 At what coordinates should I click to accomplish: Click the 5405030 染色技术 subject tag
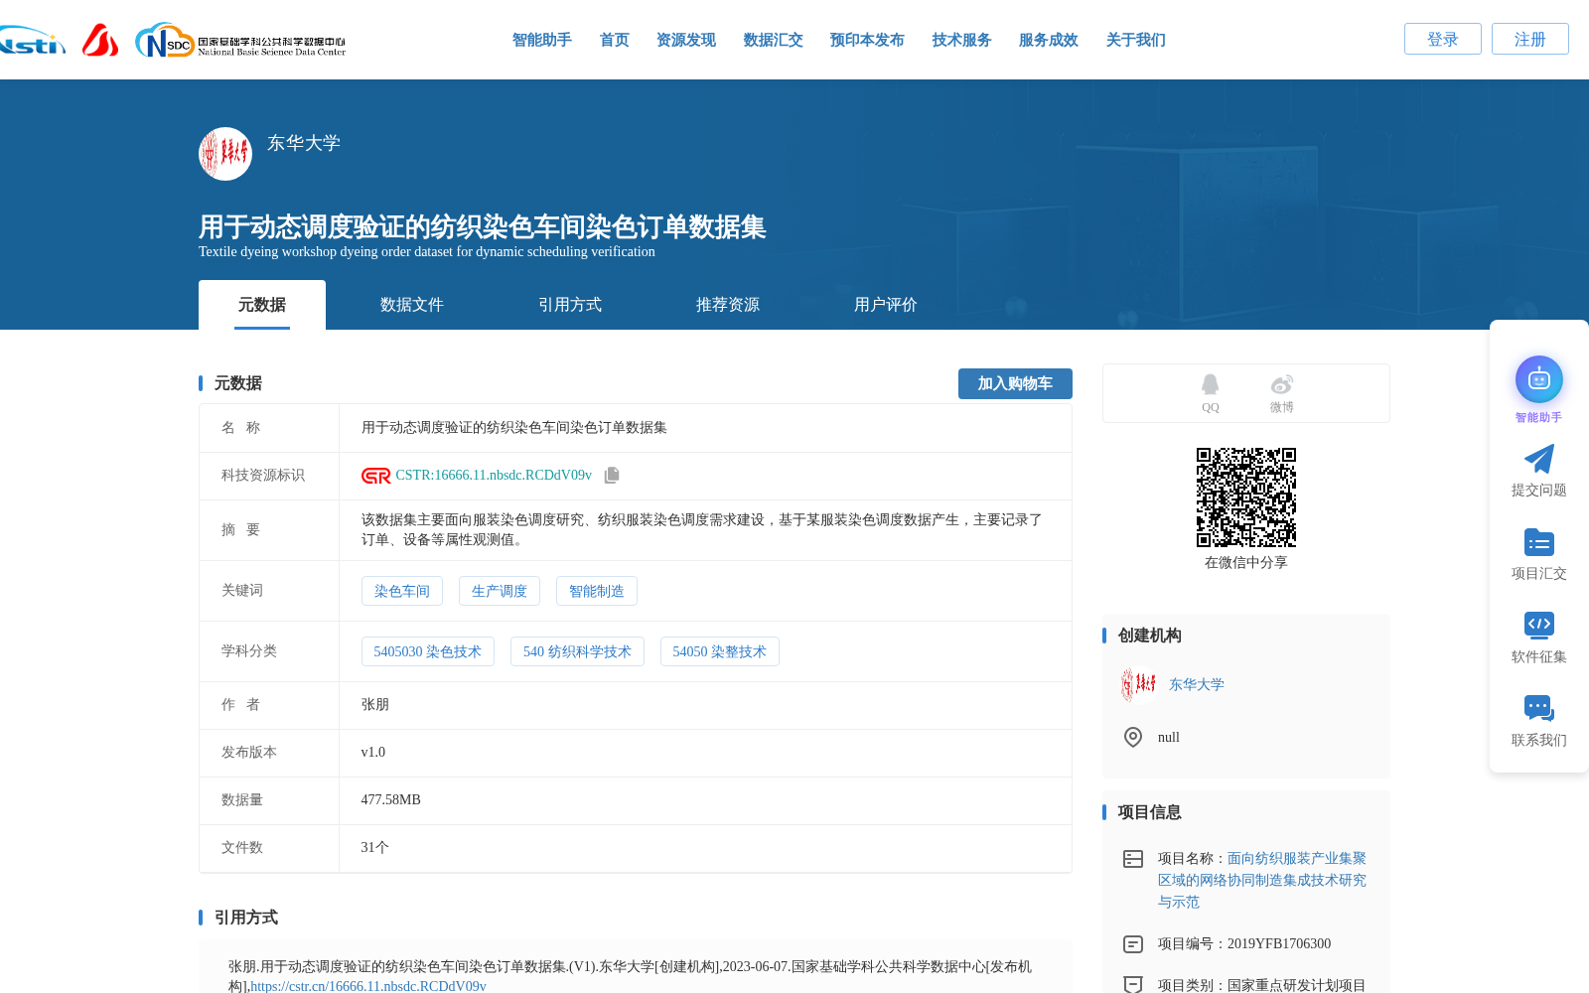(428, 651)
